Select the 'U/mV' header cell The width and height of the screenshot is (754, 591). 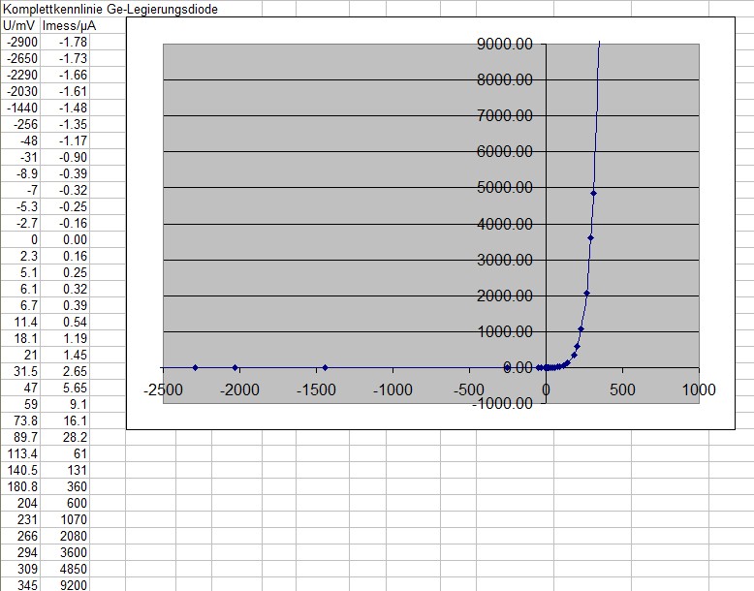[20, 25]
